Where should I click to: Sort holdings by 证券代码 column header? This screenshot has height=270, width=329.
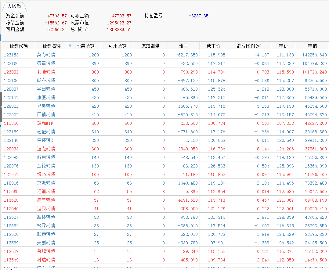tap(18, 46)
